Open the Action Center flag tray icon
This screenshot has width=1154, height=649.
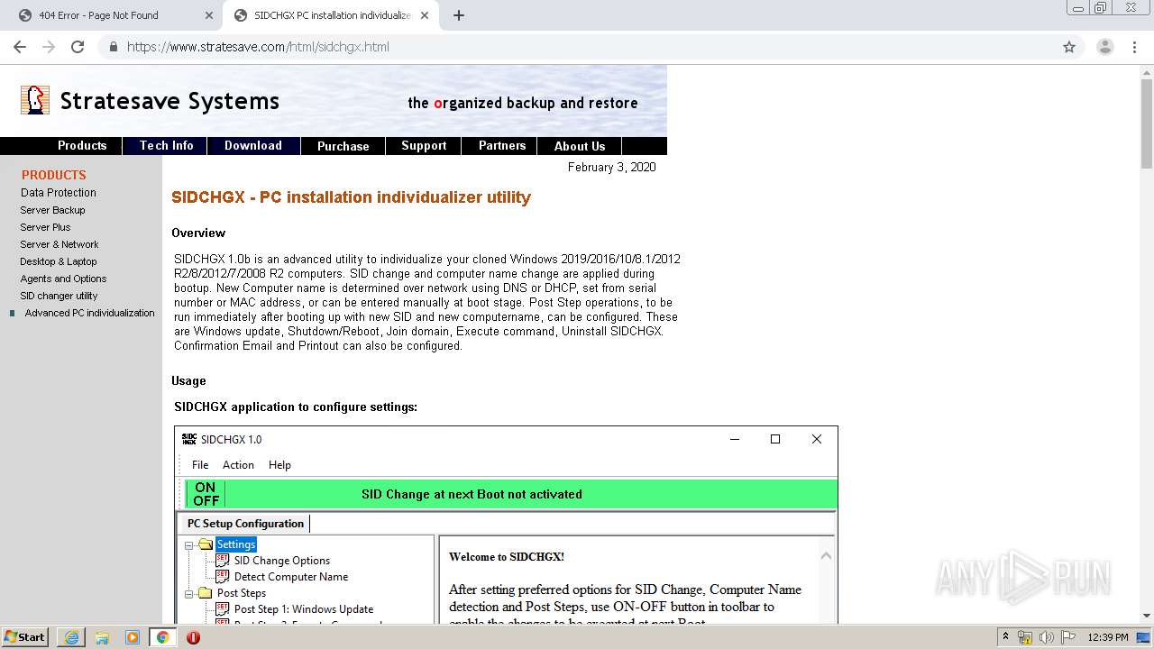1069,637
